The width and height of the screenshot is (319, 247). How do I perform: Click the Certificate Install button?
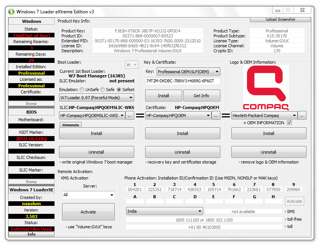[183, 133]
